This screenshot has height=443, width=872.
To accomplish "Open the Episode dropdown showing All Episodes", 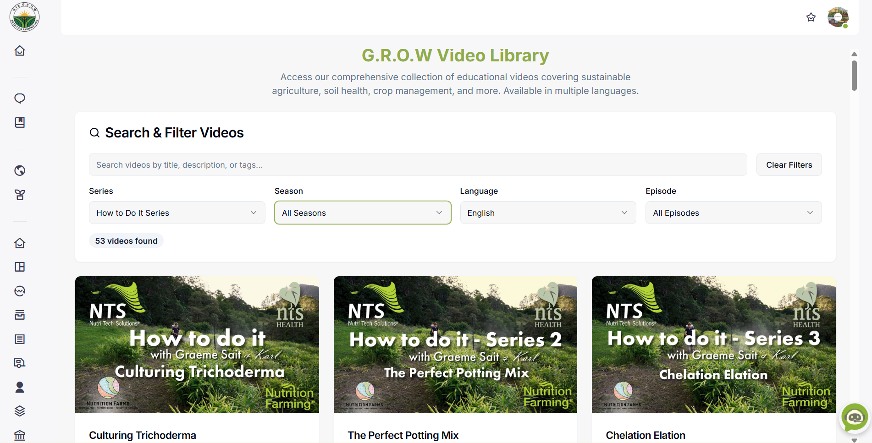I will click(733, 213).
